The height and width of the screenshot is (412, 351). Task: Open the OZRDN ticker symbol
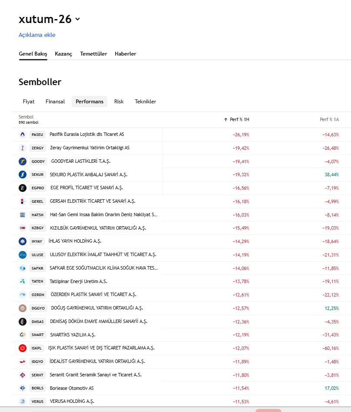point(38,295)
